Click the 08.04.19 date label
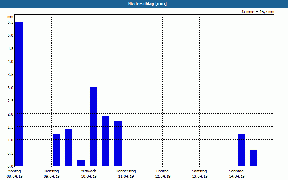Image resolution: width=288 pixels, height=180 pixels. (x=14, y=176)
